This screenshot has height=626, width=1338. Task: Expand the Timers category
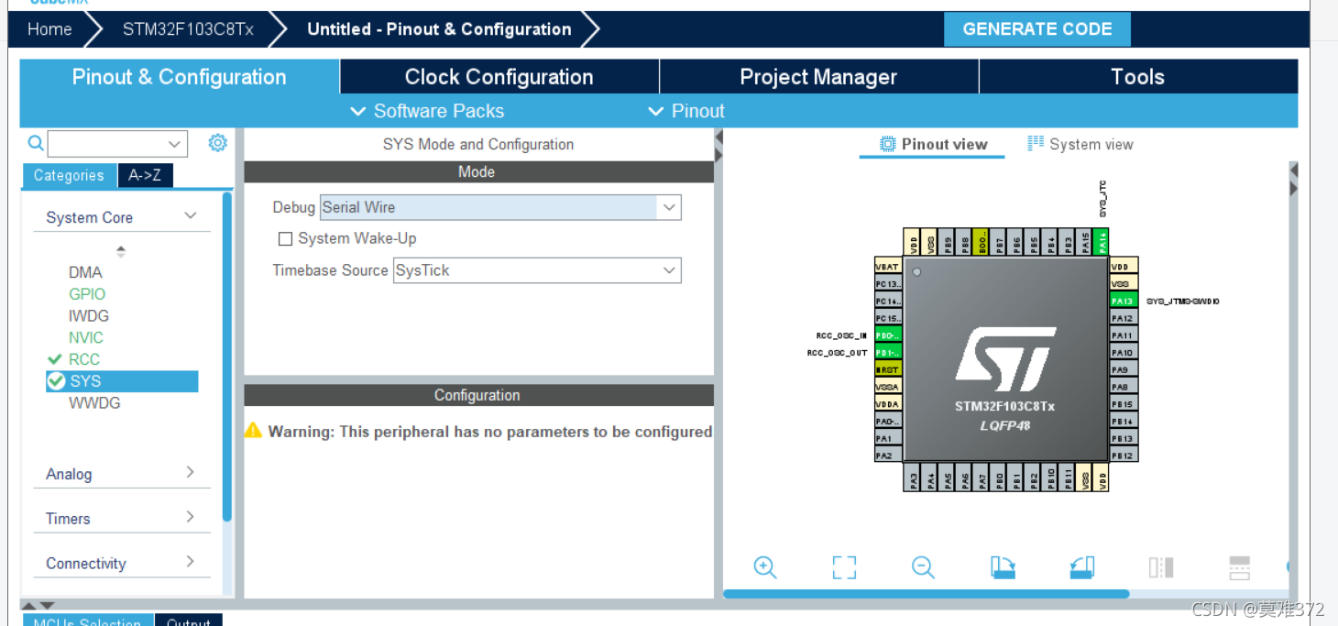click(x=191, y=517)
